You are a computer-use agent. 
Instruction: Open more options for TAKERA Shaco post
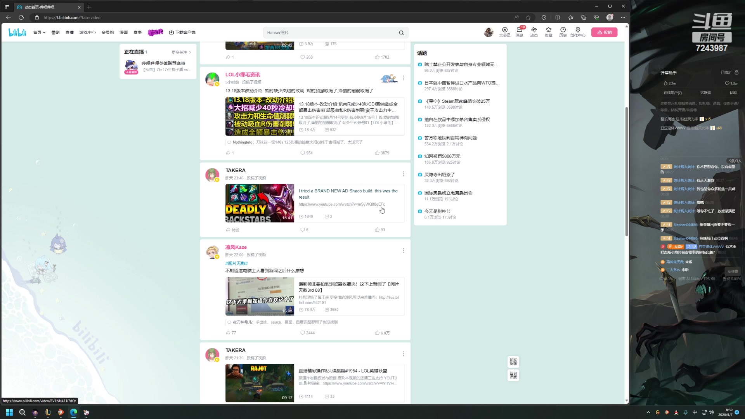click(404, 174)
